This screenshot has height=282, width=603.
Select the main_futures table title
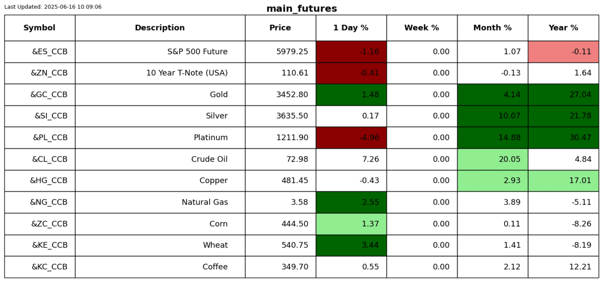point(301,9)
